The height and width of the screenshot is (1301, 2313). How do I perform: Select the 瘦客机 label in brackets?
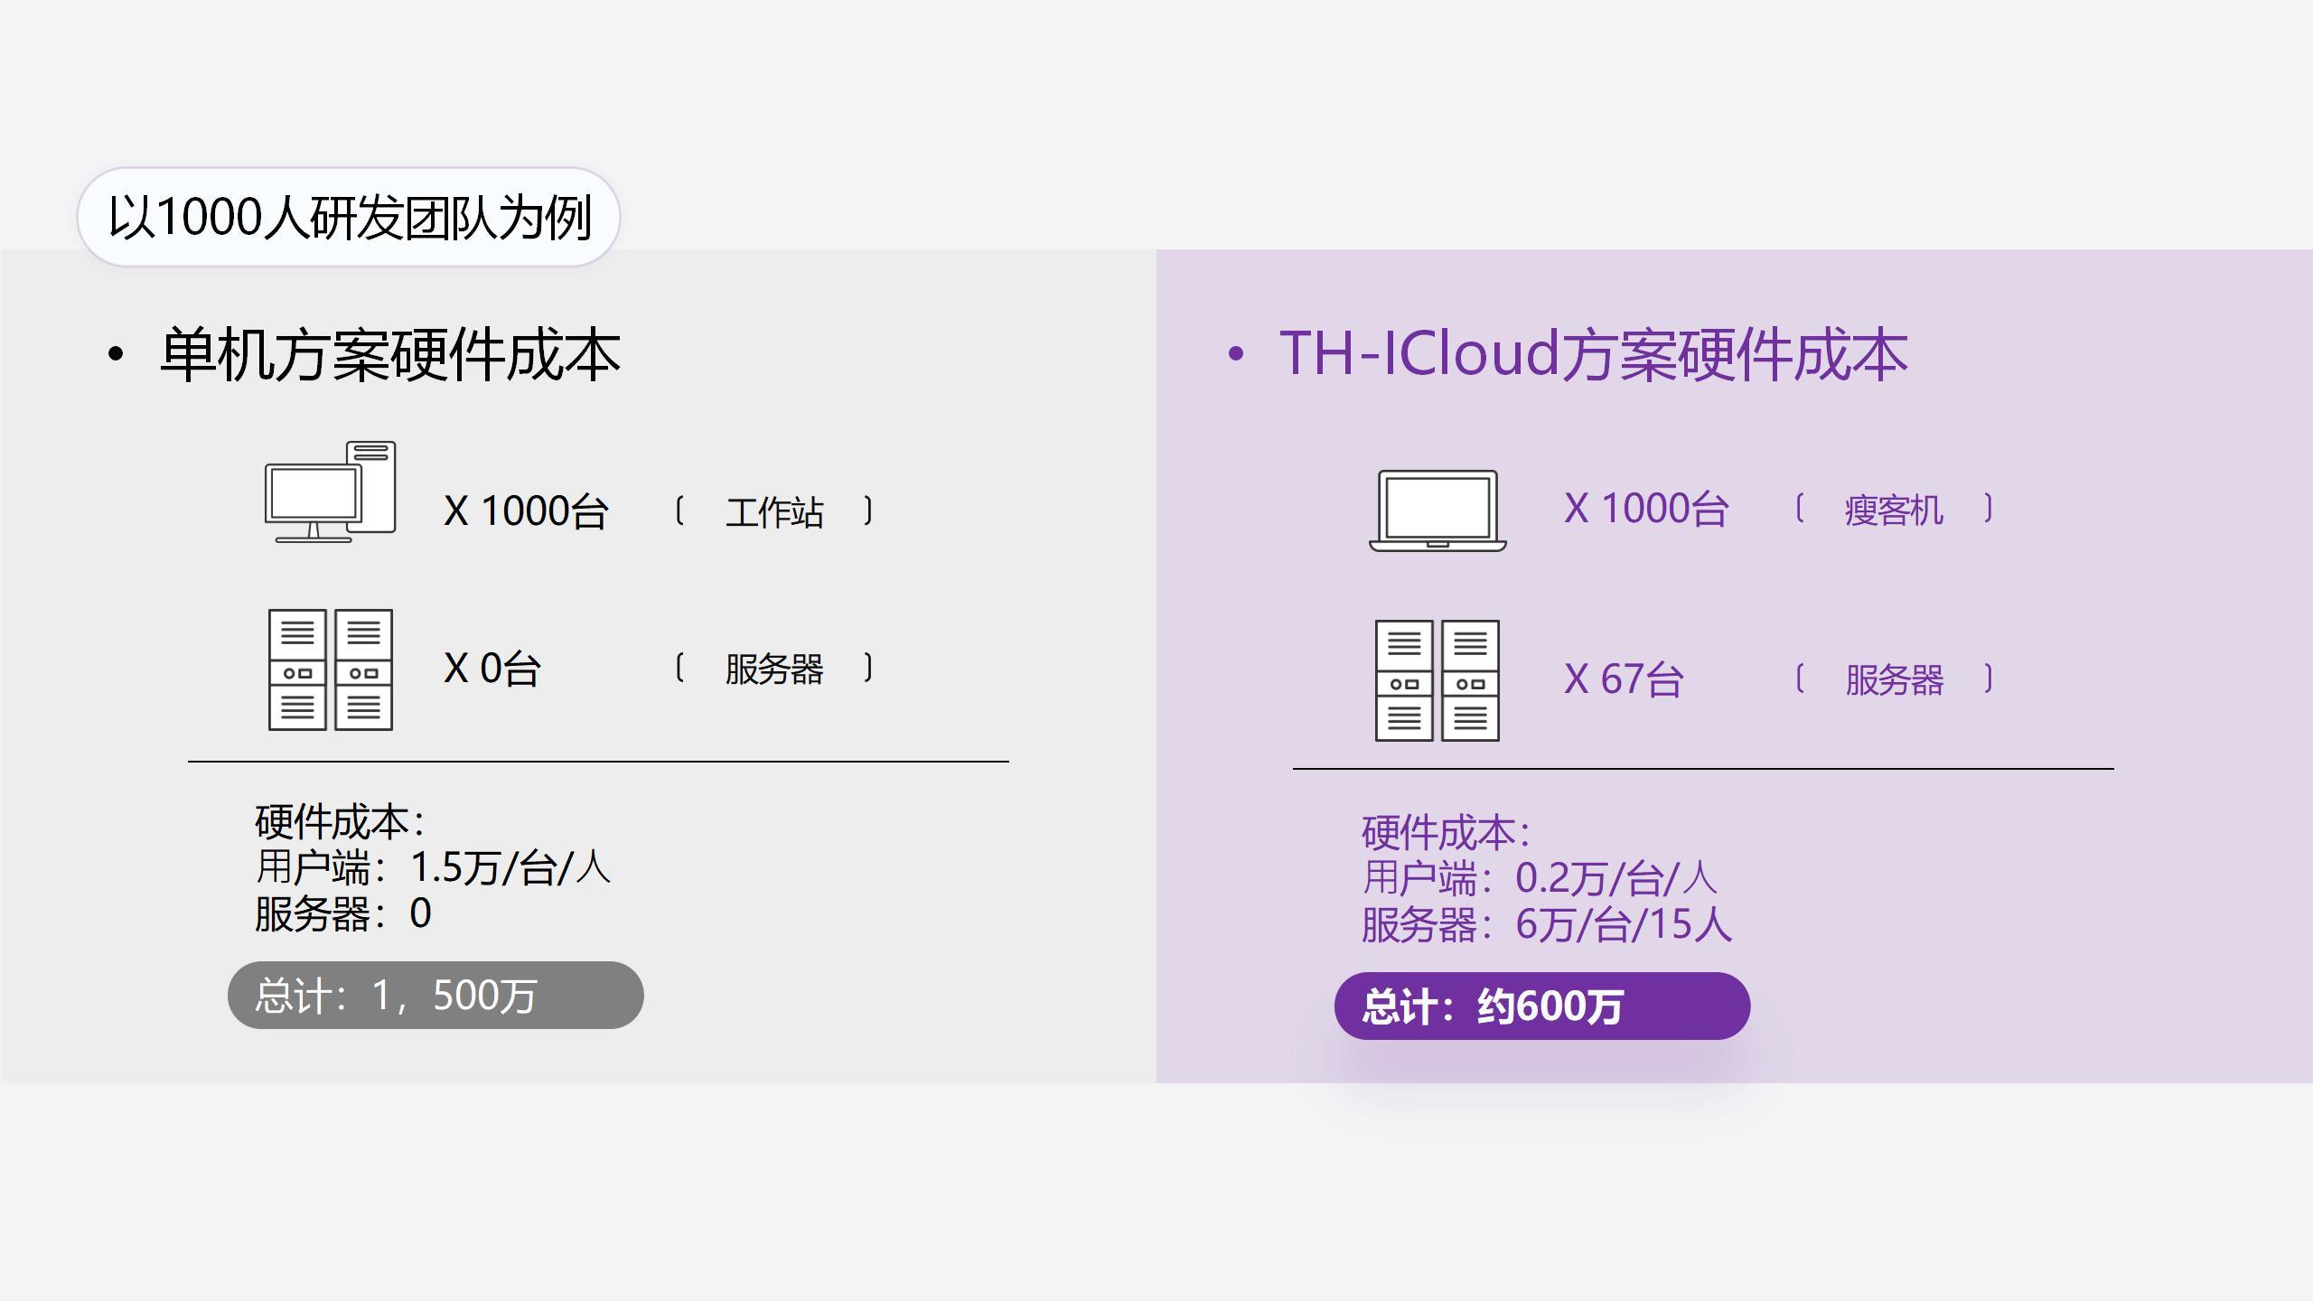click(1894, 510)
